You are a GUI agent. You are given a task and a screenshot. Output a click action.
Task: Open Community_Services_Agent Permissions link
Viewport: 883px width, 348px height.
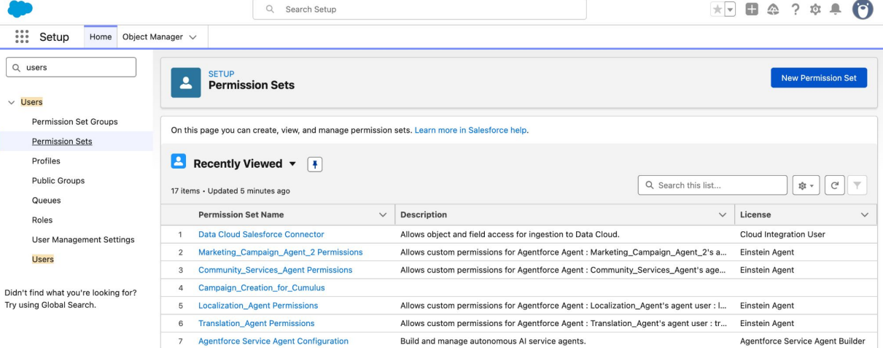(x=275, y=270)
